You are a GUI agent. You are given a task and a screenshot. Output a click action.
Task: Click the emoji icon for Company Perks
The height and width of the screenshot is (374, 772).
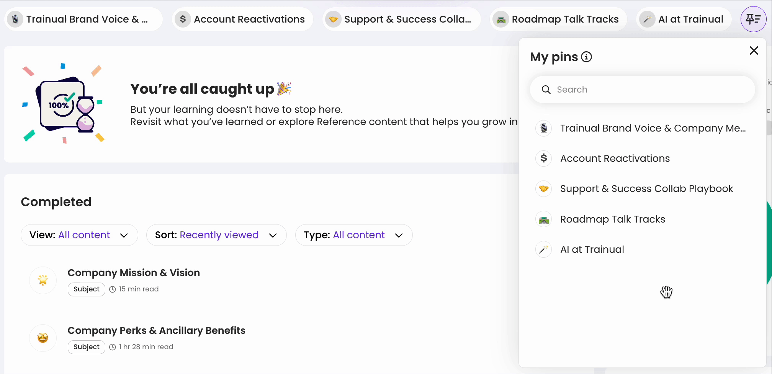click(43, 338)
